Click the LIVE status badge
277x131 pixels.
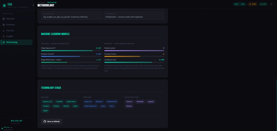click(x=263, y=4)
